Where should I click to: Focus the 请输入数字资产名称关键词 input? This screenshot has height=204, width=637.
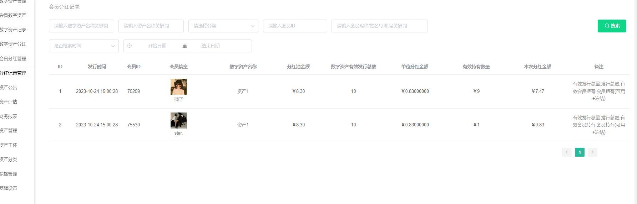click(x=81, y=26)
